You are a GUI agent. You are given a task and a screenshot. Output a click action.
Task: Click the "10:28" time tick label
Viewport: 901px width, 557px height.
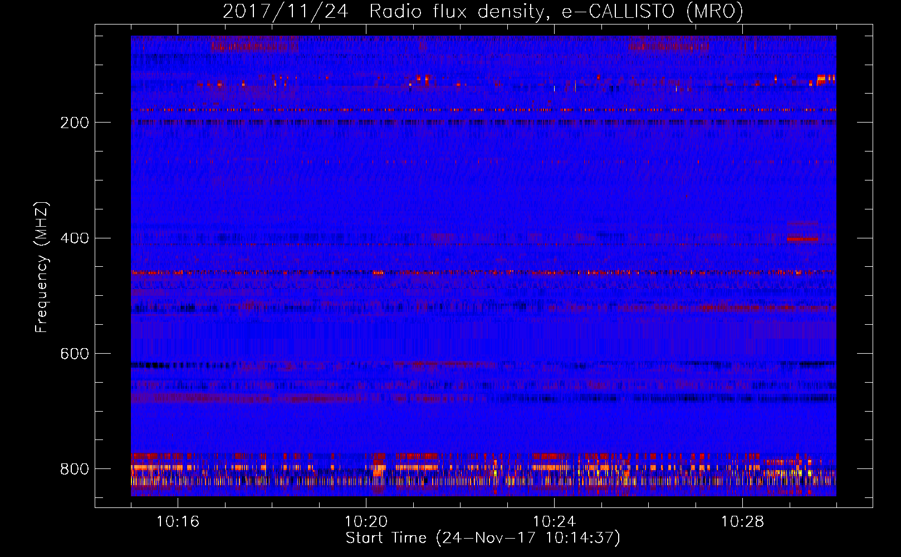coord(742,522)
